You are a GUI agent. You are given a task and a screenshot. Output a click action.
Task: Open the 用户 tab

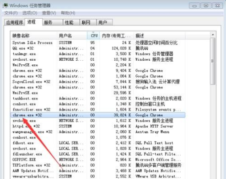pyautogui.click(x=105, y=22)
